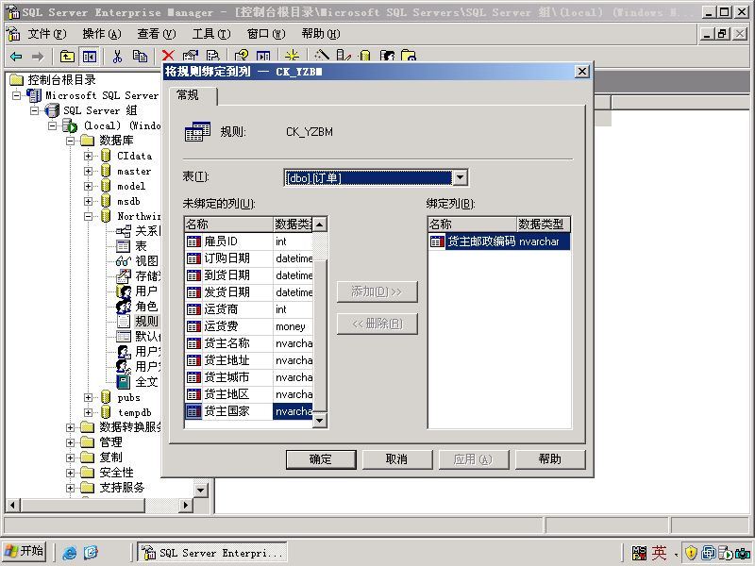Click the 帮助 button in dialog
Viewport: 755px width, 566px height.
[x=550, y=459]
